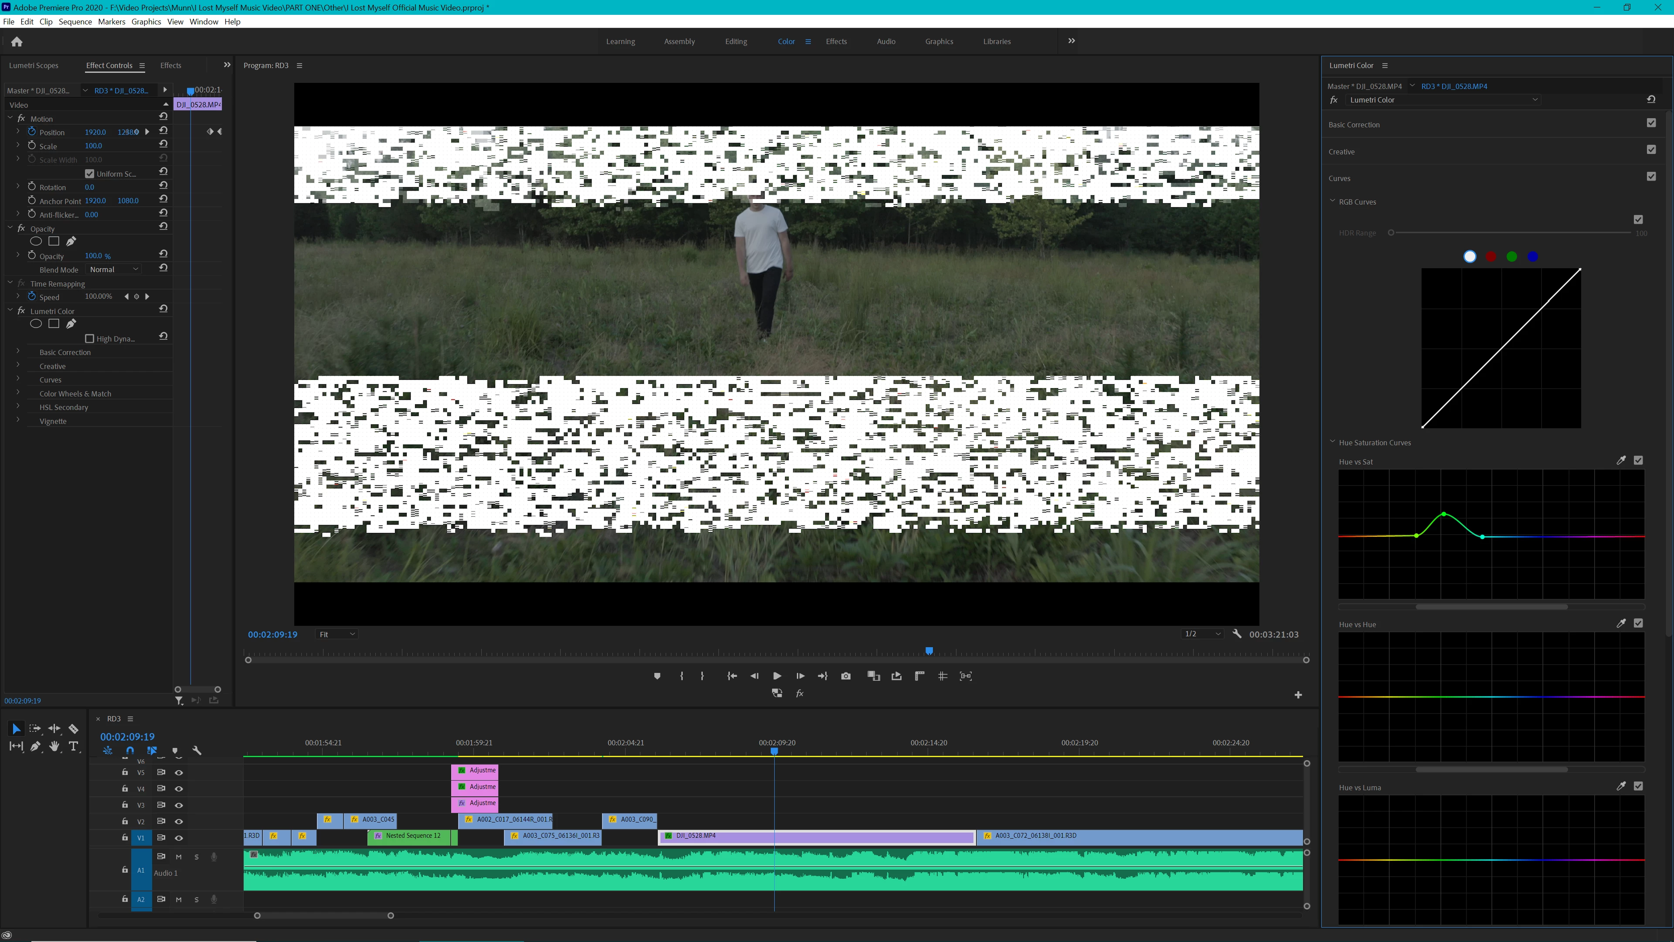Screen dimensions: 1674x942
Task: Click the Export Frame camera icon
Action: (845, 676)
